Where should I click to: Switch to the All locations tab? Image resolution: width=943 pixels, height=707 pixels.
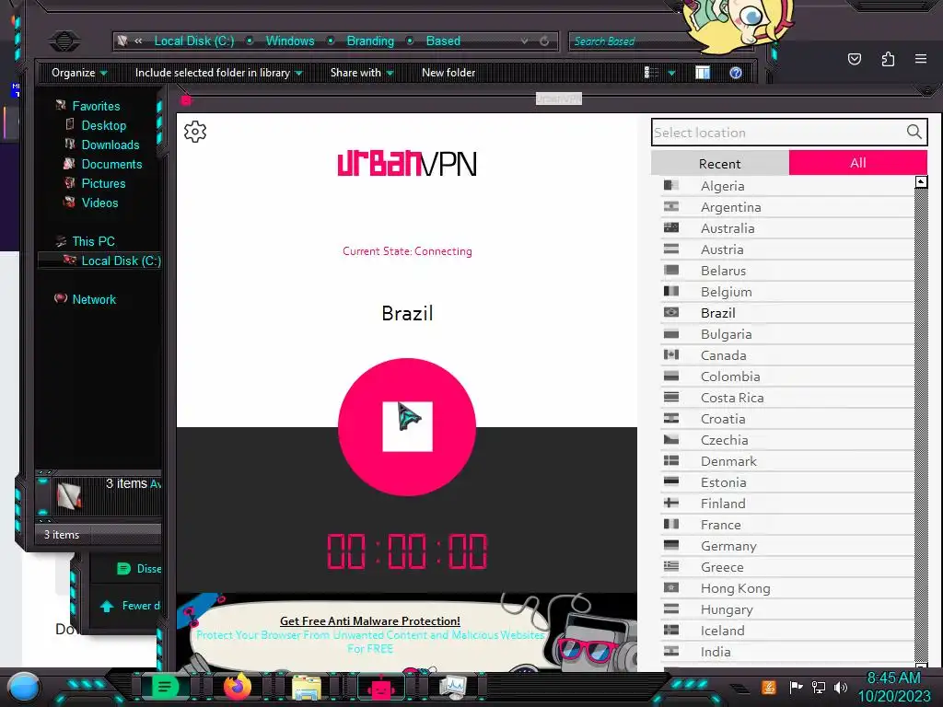(857, 162)
